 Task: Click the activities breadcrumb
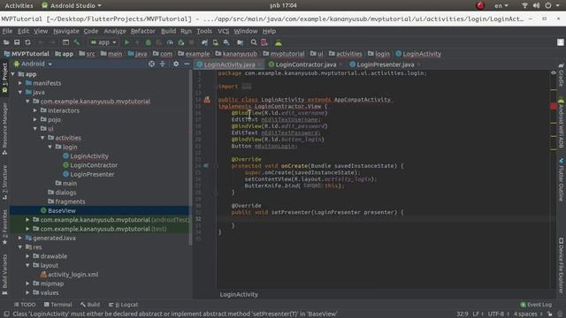tap(346, 54)
